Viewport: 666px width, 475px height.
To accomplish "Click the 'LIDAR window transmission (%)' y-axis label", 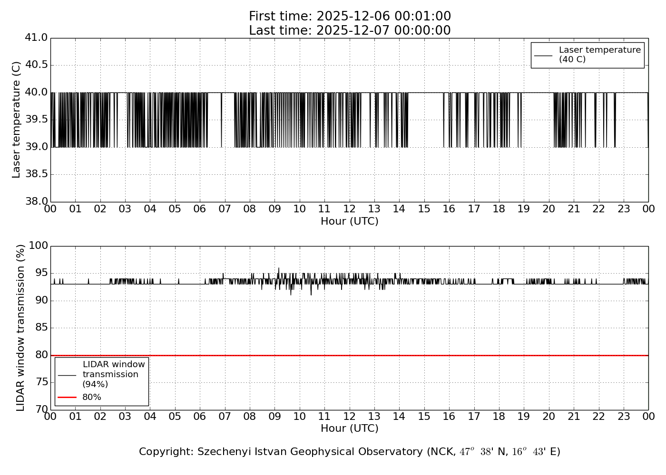I will [20, 328].
